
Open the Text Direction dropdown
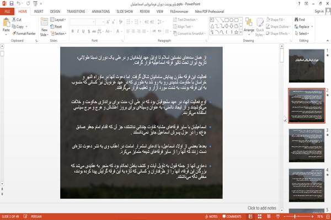coord(185,20)
